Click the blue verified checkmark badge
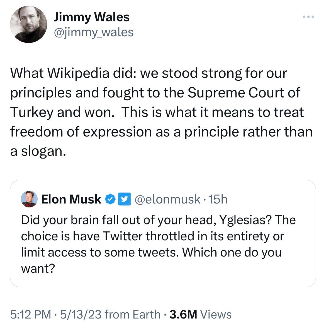This screenshot has width=326, height=328. click(x=110, y=199)
